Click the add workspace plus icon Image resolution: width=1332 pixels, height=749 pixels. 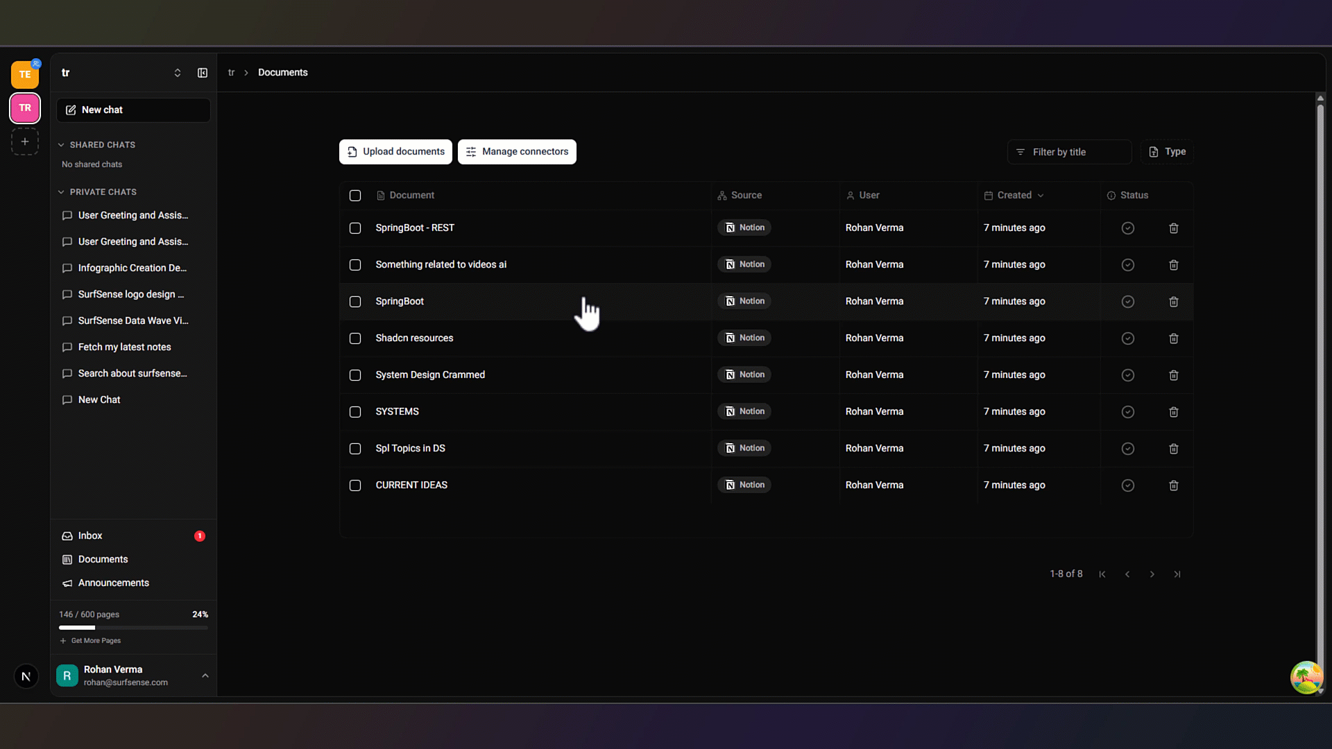(25, 141)
